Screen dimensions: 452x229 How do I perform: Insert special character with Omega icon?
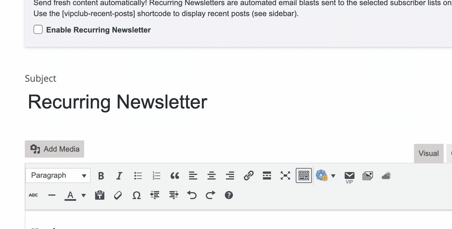[x=136, y=195]
